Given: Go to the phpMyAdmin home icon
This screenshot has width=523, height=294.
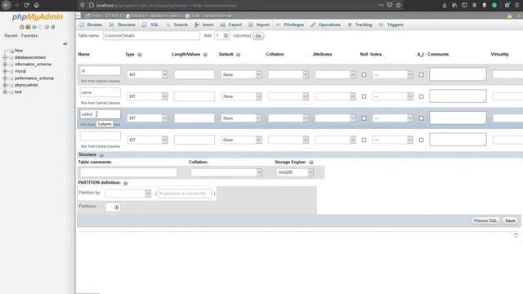Looking at the screenshot, I should tap(22, 27).
